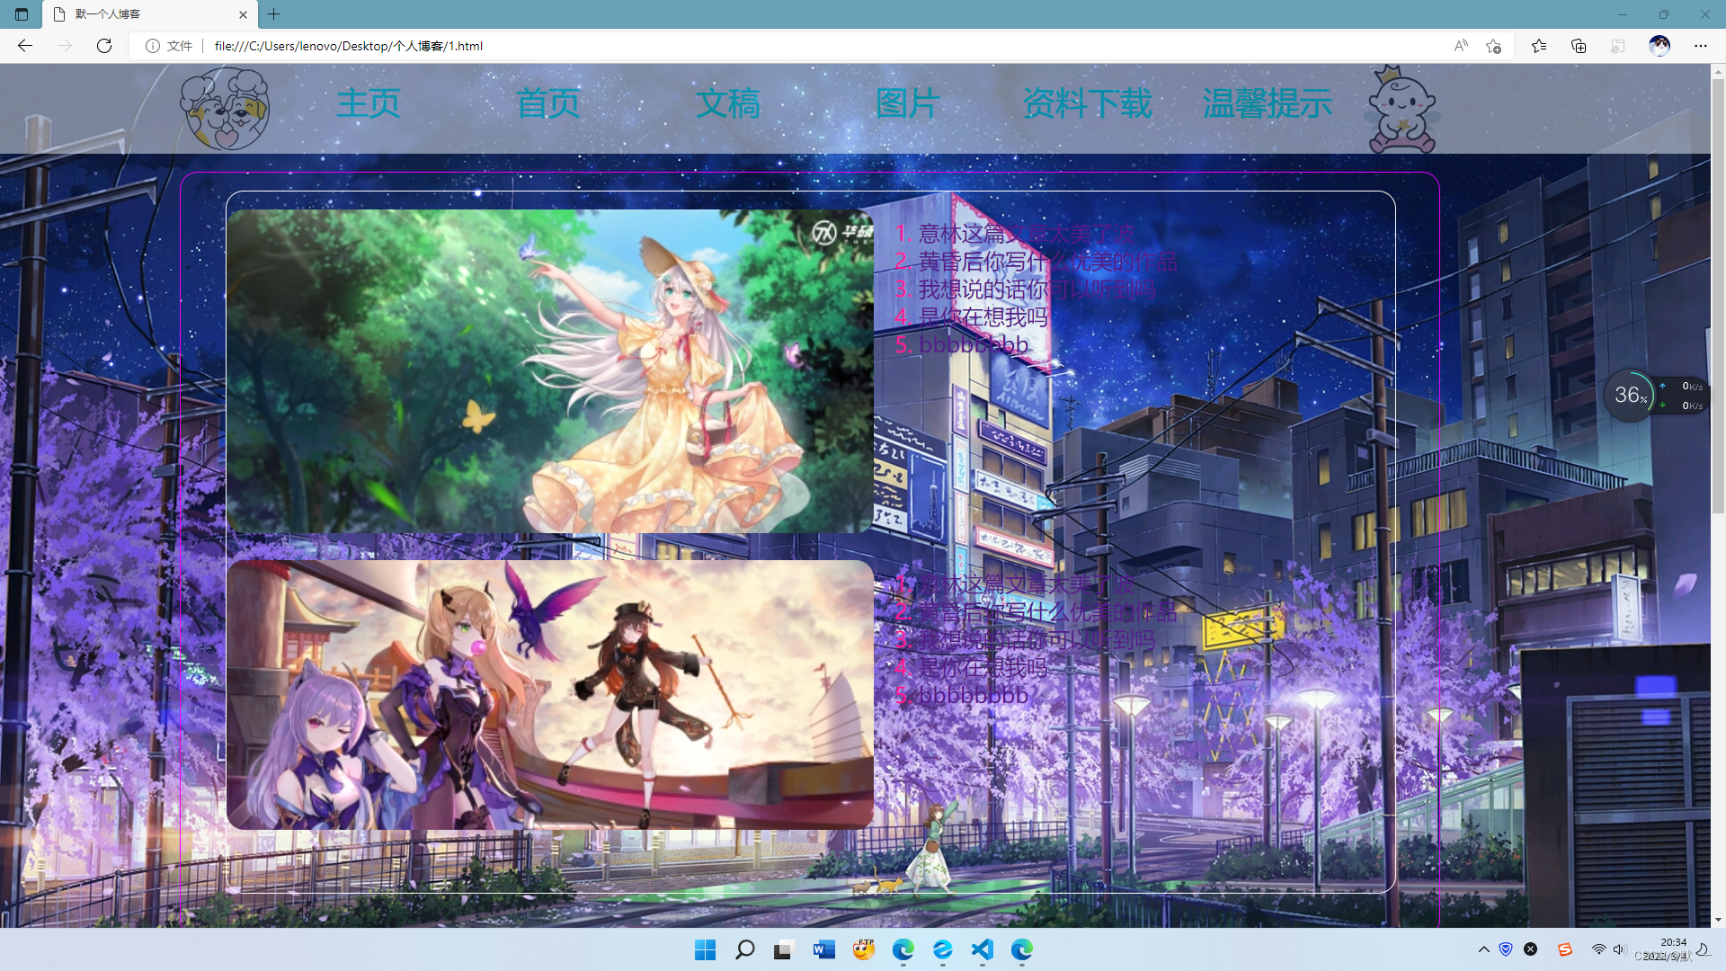Open the Collections icon
1726x971 pixels.
[x=1579, y=46]
